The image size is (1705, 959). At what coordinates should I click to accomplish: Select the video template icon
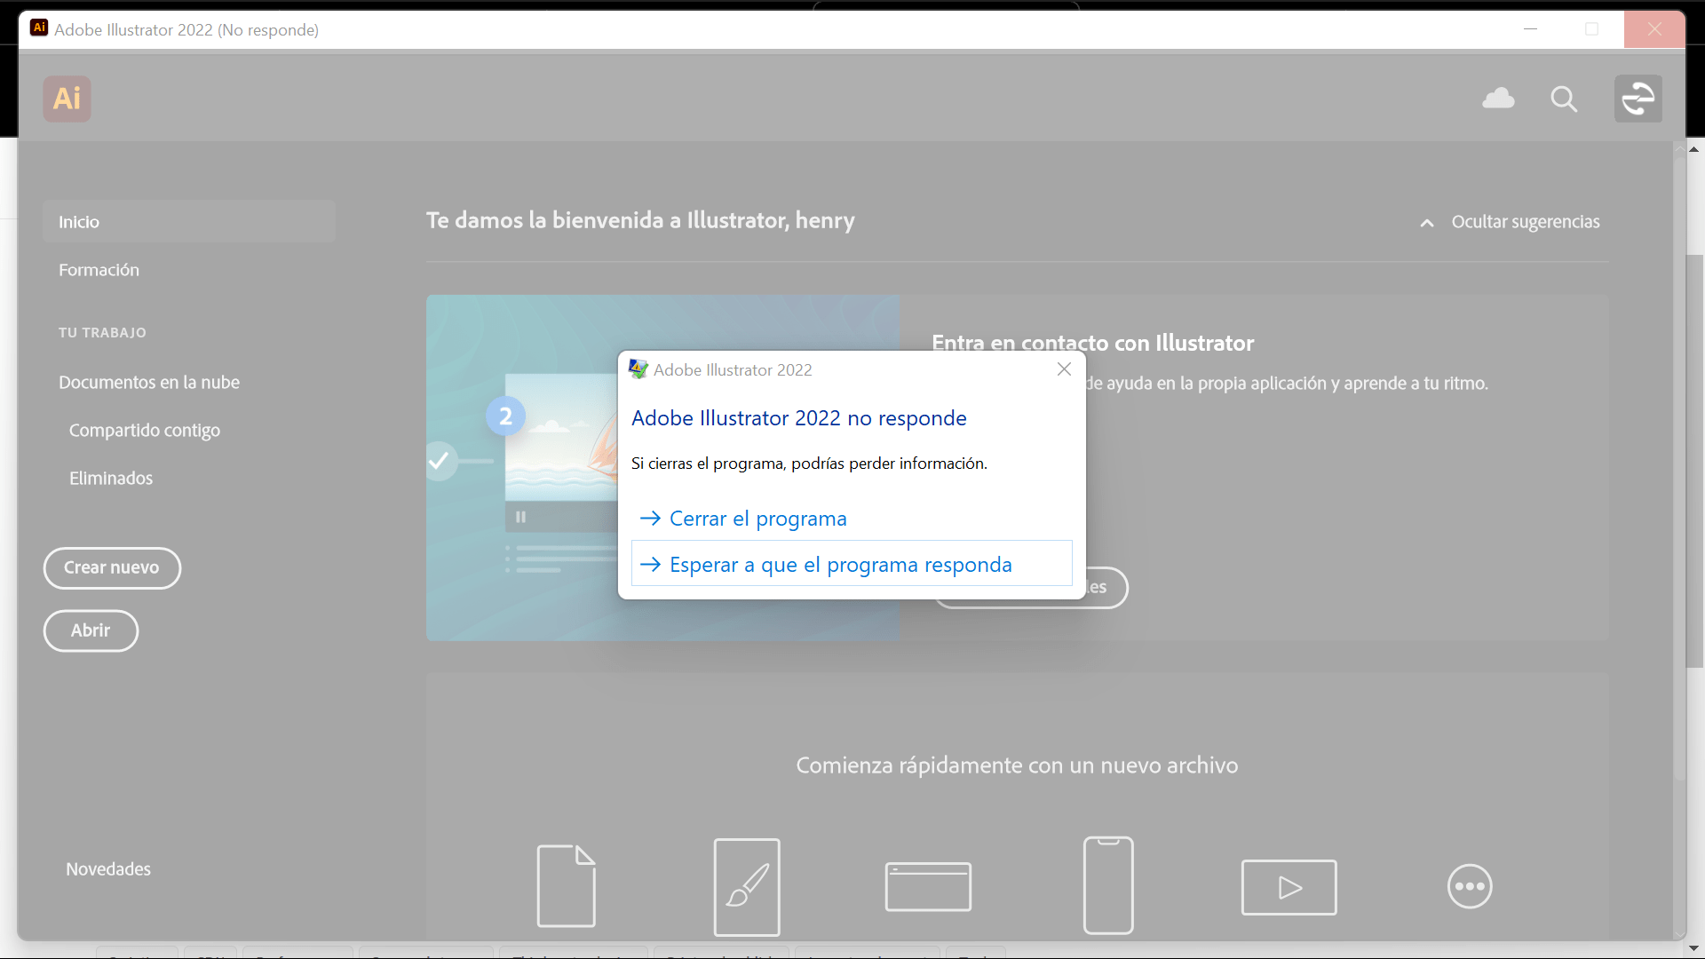[1289, 885]
